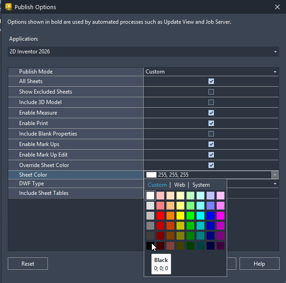Viewport: 286px width, 283px height.
Task: Pick the pale peach swatch in the top row
Action: click(x=170, y=195)
